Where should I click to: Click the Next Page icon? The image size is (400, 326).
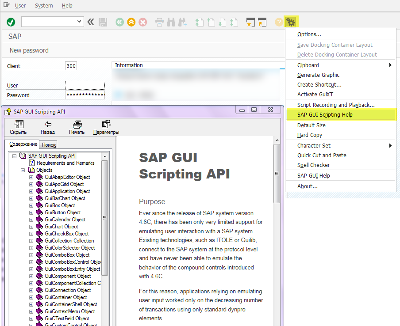coord(222,22)
